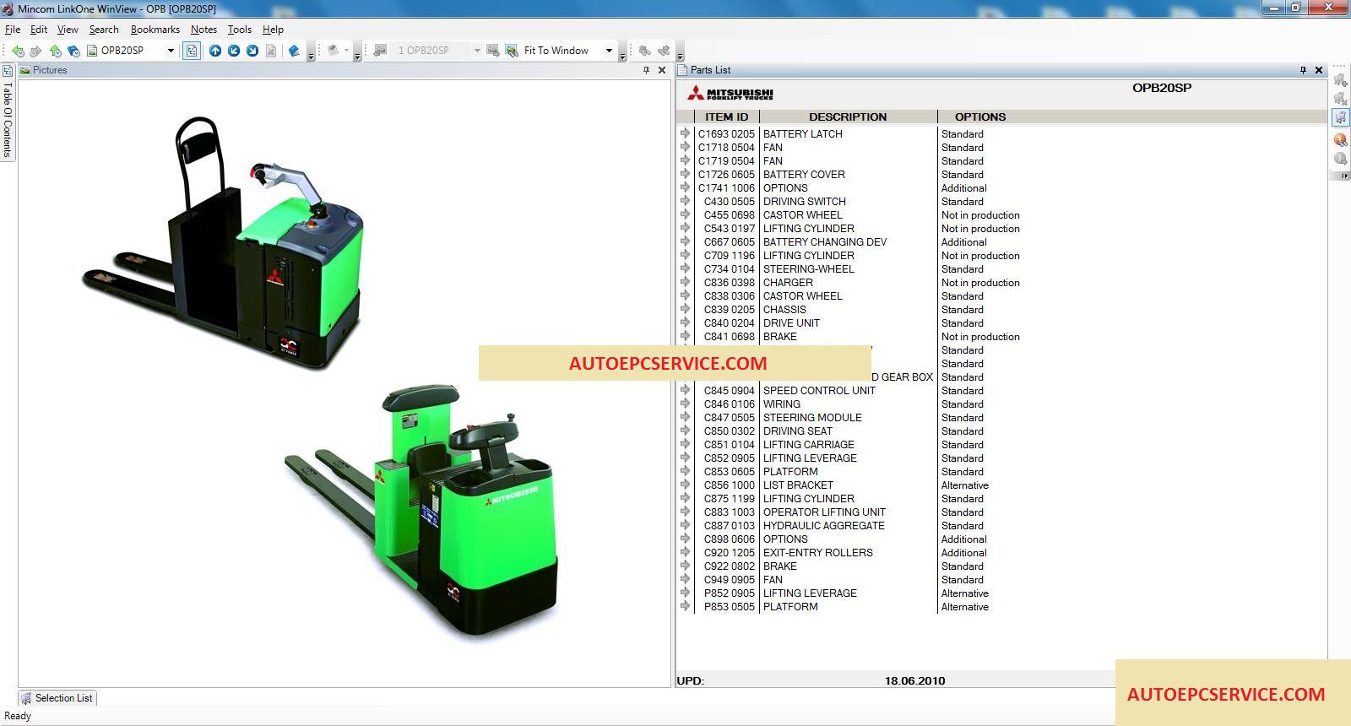Open the Tools menu

pos(240,29)
